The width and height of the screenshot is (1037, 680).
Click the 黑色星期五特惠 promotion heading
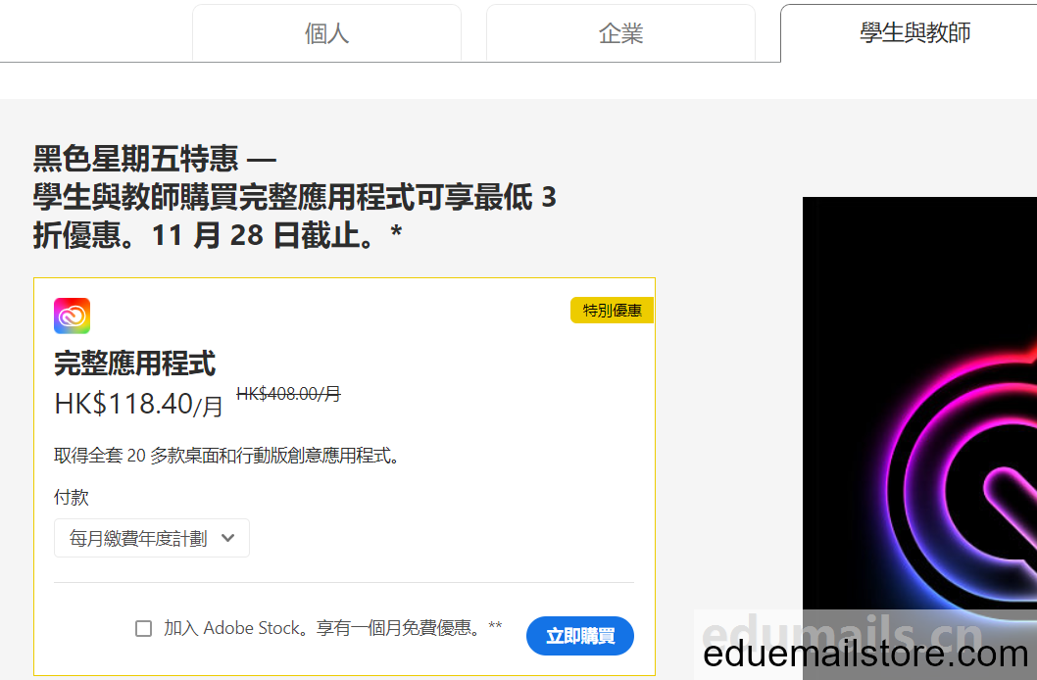point(295,197)
